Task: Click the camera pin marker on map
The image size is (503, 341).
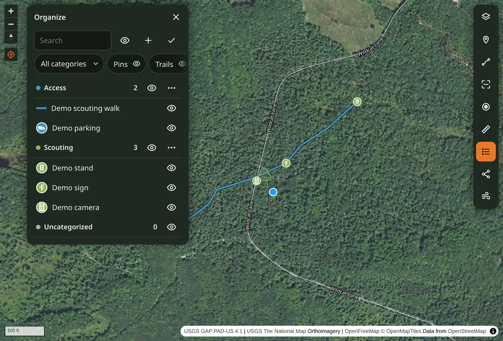Action: point(256,181)
